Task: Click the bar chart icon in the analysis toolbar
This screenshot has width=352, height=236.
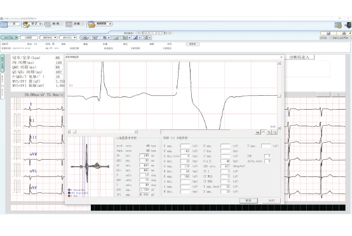Action: (135, 37)
